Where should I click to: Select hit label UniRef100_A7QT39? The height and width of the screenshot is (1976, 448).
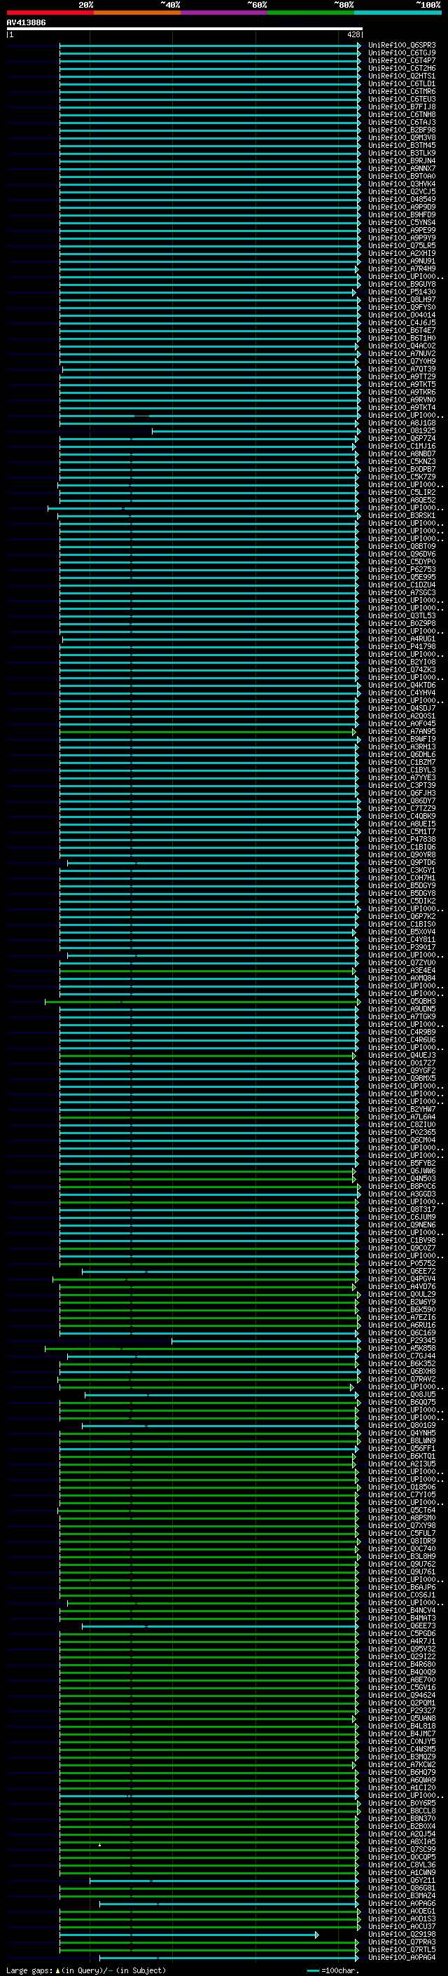click(x=402, y=369)
